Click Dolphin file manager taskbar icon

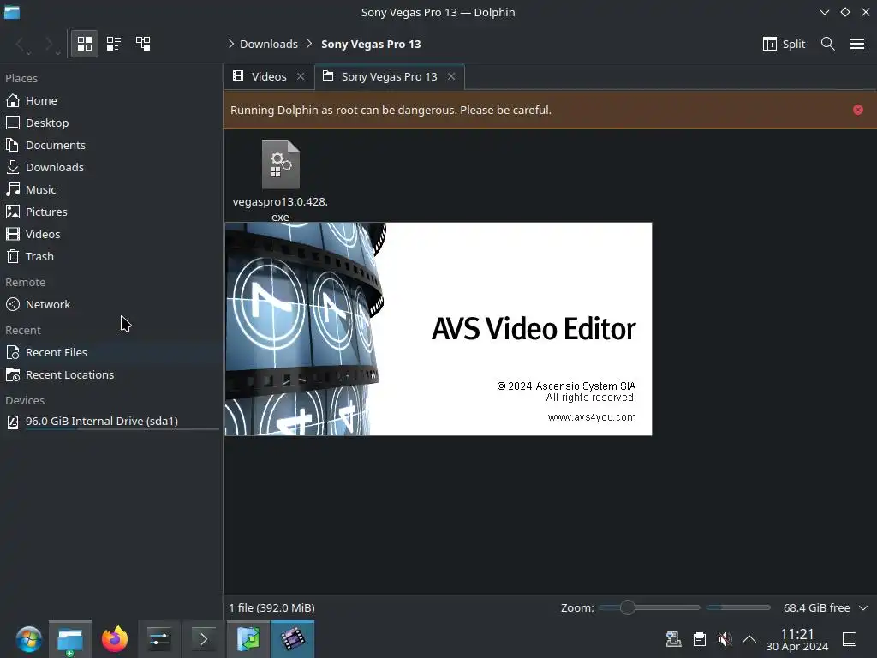click(70, 639)
